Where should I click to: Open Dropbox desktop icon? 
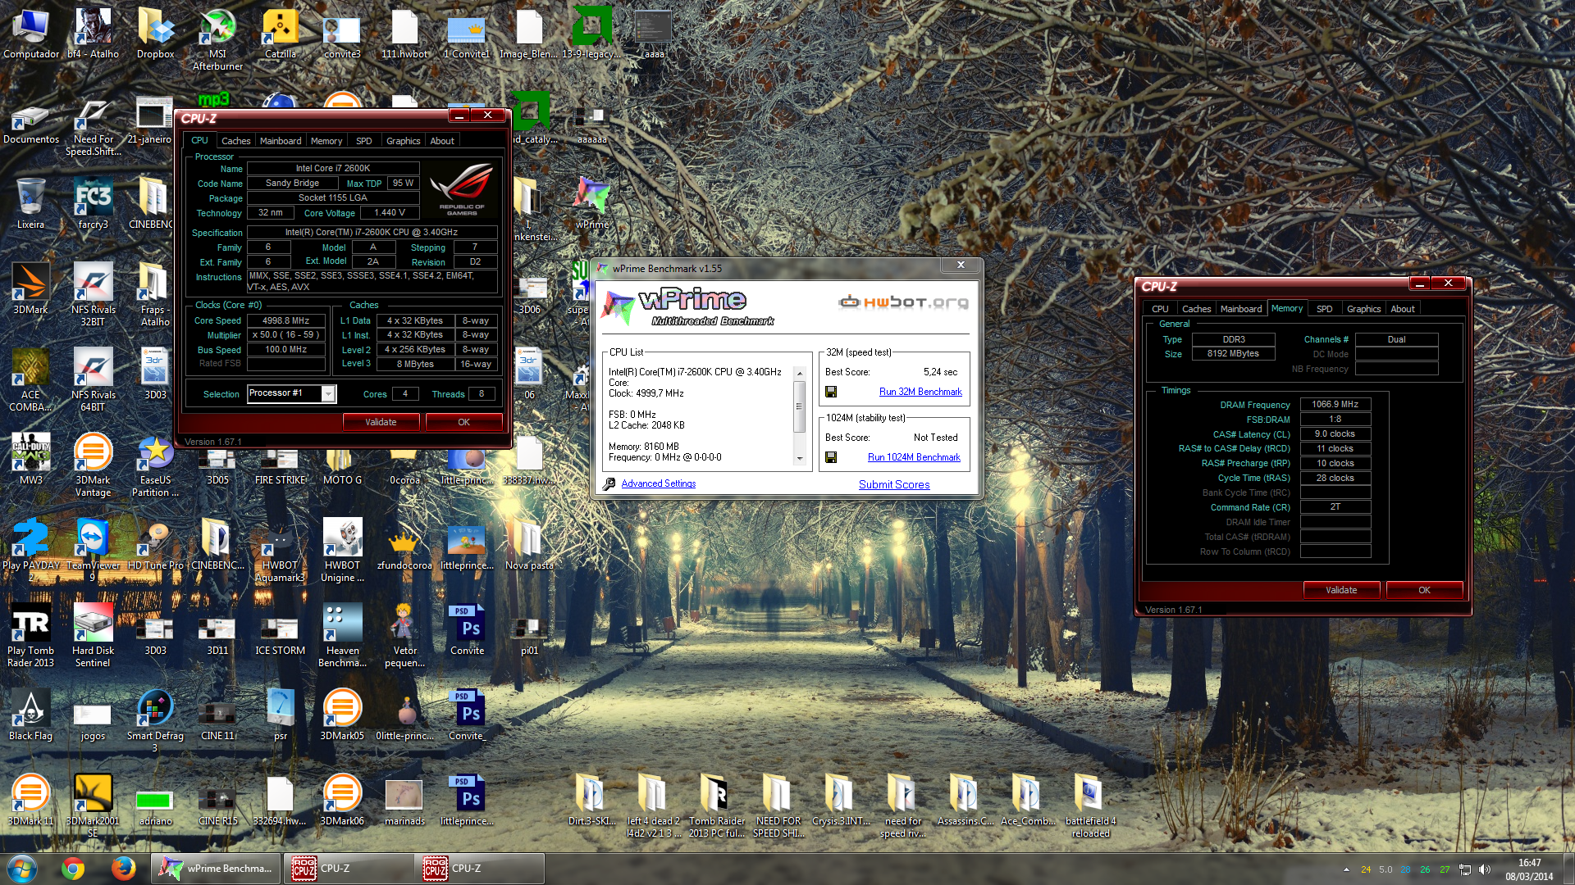(156, 34)
